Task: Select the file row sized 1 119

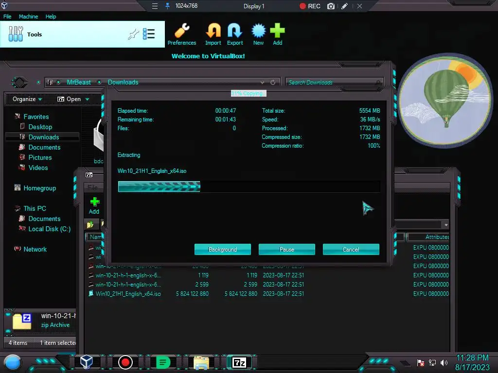Action: tap(268, 275)
